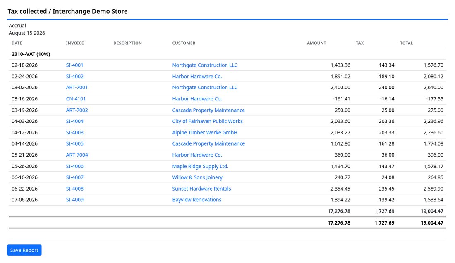Open Cascade Property Maintenance on ART-7002 row
Image resolution: width=455 pixels, height=263 pixels.
pos(208,110)
